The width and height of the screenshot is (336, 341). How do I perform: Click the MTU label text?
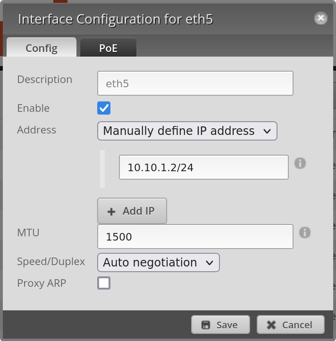tap(28, 233)
